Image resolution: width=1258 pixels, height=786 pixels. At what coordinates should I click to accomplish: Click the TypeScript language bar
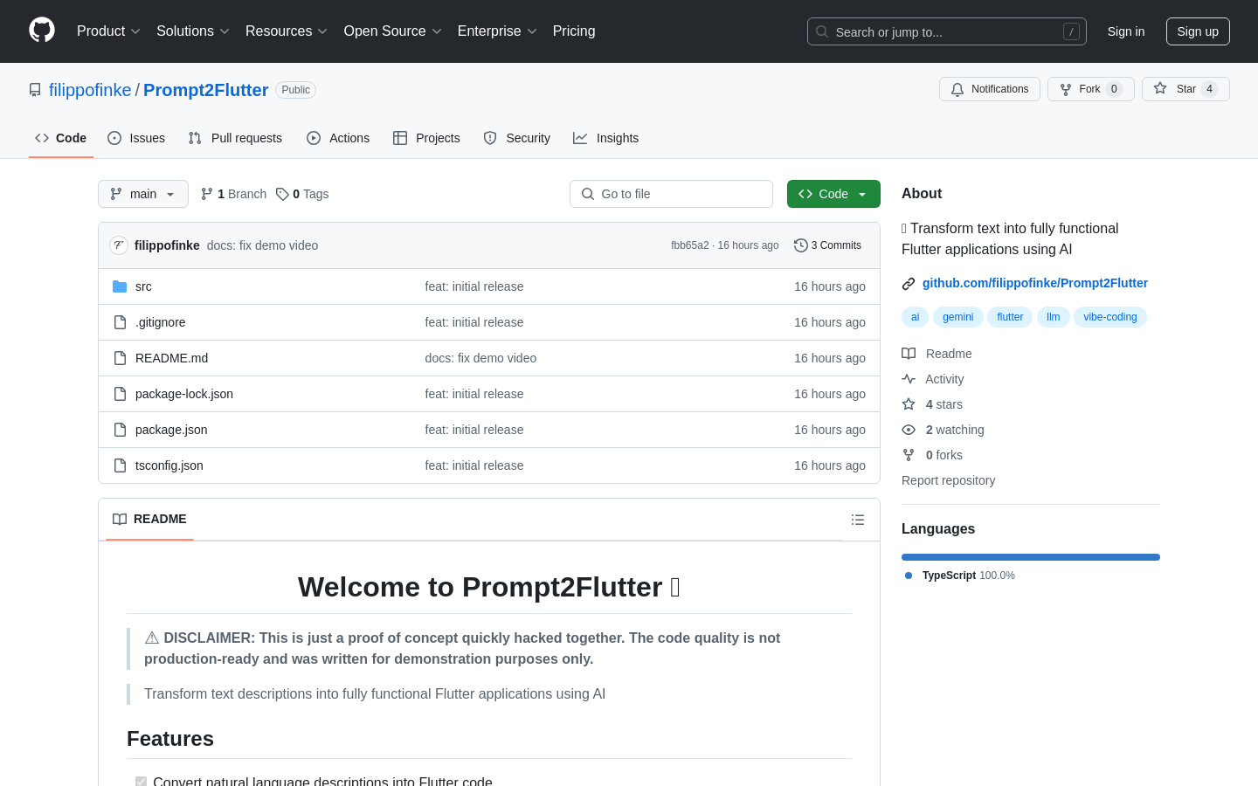coord(1031,557)
